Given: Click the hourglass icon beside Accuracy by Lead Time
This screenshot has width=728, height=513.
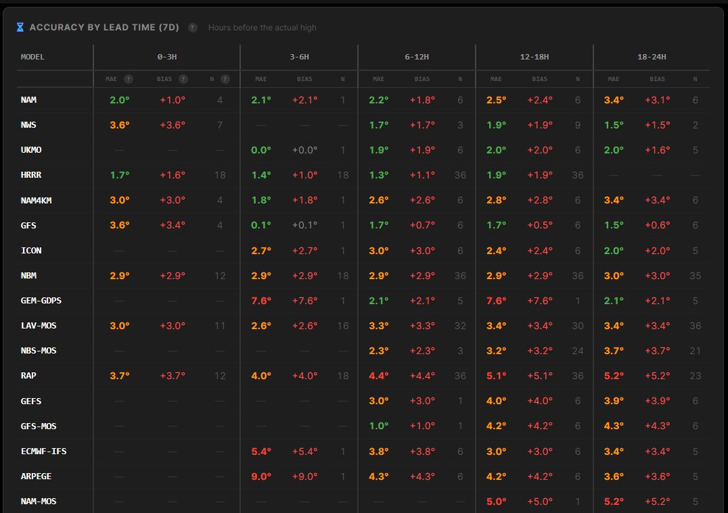Looking at the screenshot, I should point(20,27).
